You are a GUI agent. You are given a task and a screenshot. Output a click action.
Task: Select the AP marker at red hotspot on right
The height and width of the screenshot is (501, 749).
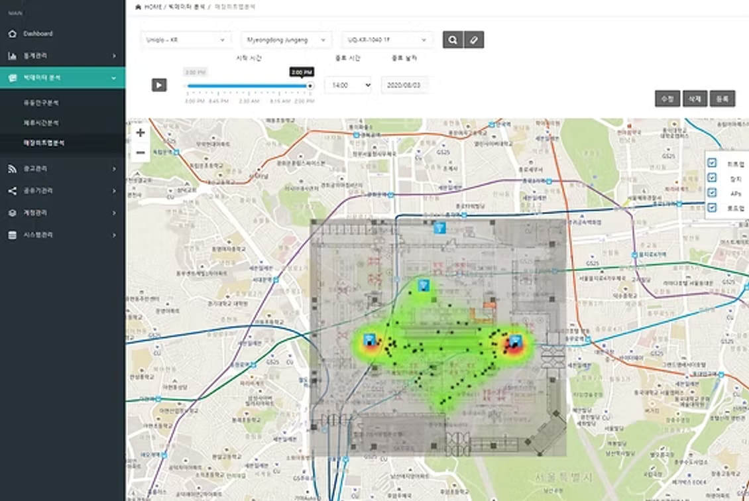click(x=515, y=341)
